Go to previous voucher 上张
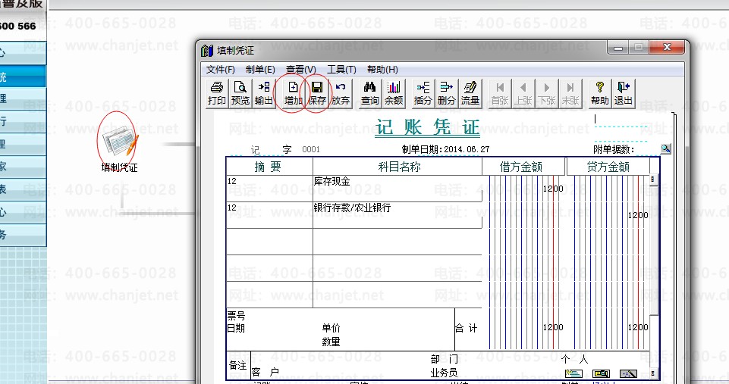Image resolution: width=729 pixels, height=384 pixels. pyautogui.click(x=523, y=93)
